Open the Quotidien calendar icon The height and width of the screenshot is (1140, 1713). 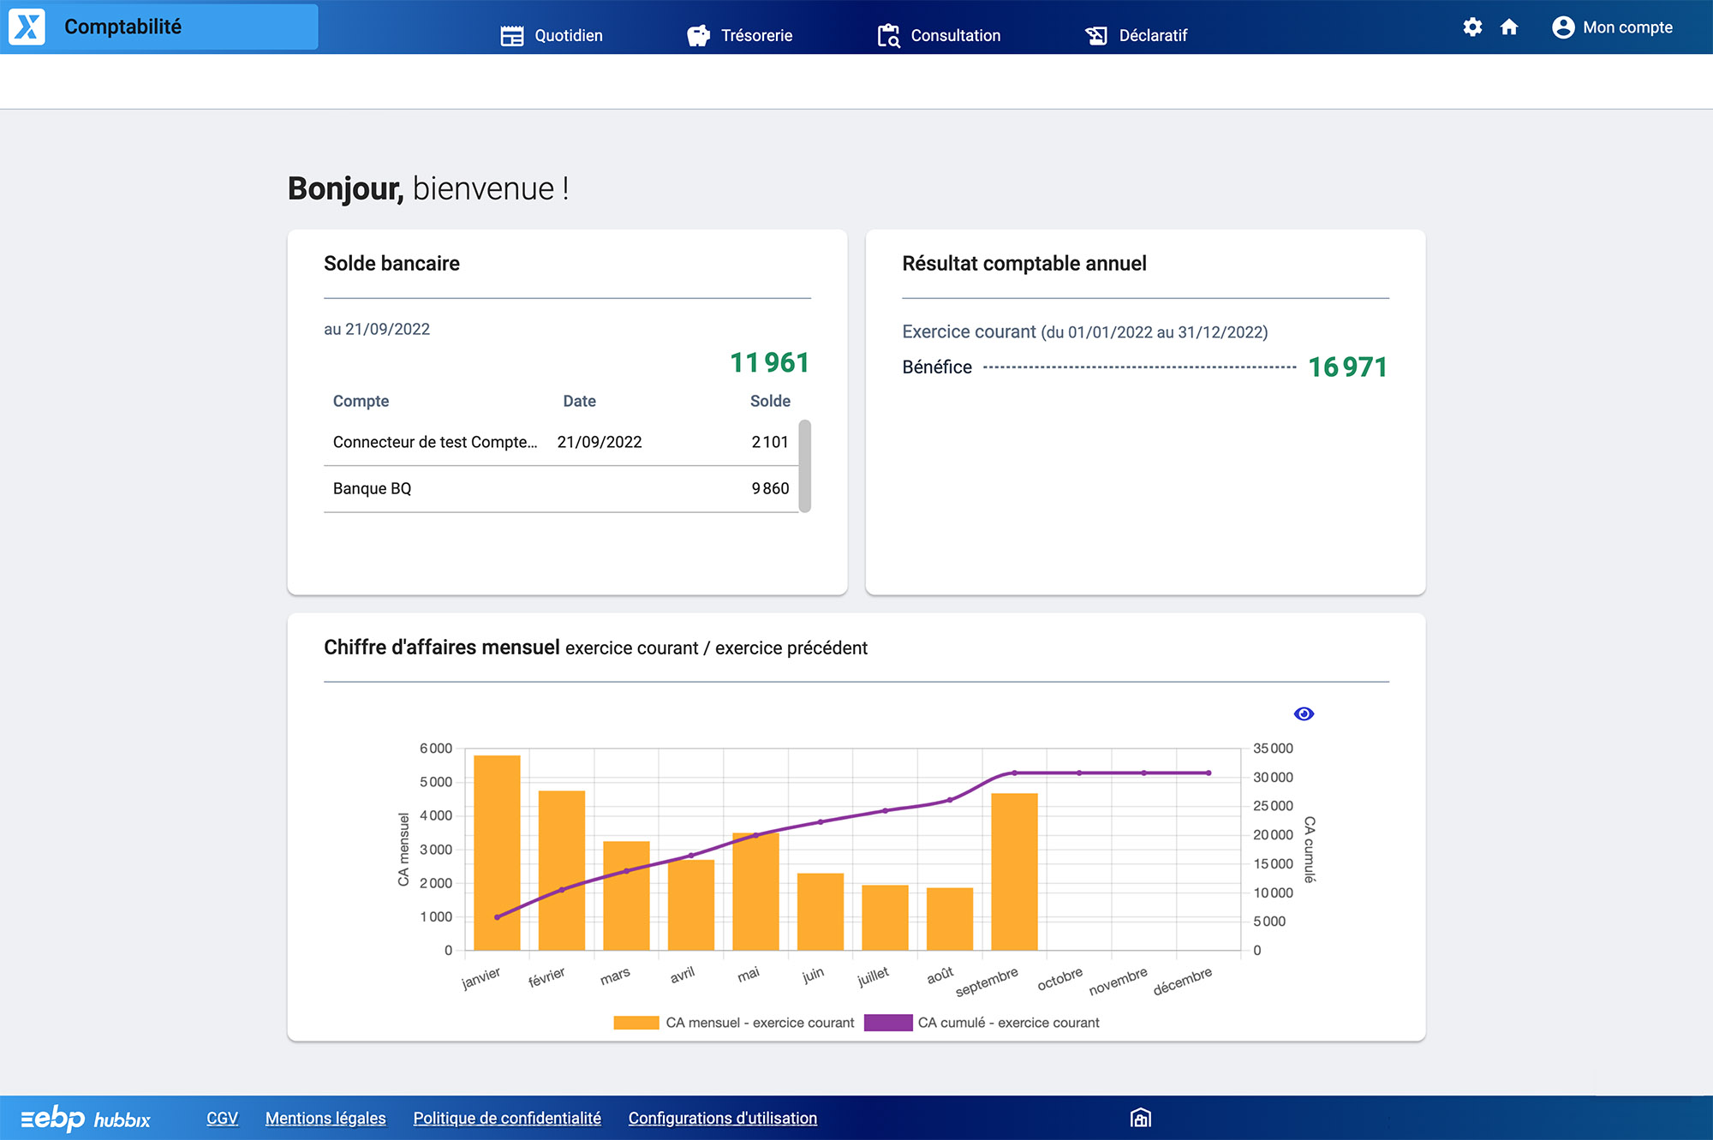[x=511, y=34]
